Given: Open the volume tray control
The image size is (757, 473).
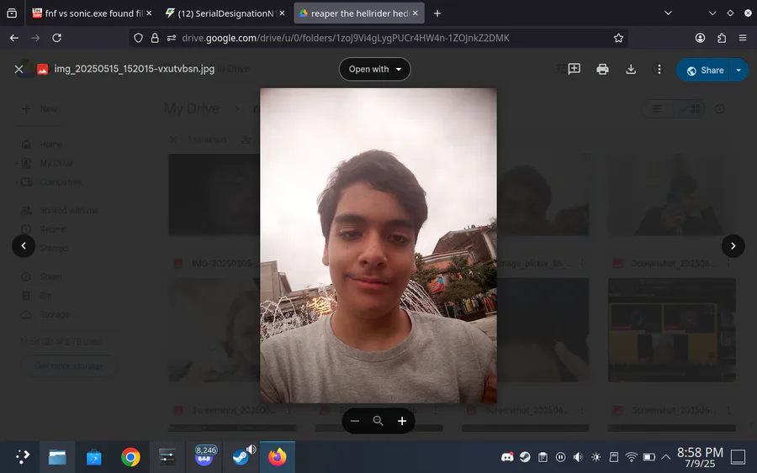Looking at the screenshot, I should click(x=578, y=457).
